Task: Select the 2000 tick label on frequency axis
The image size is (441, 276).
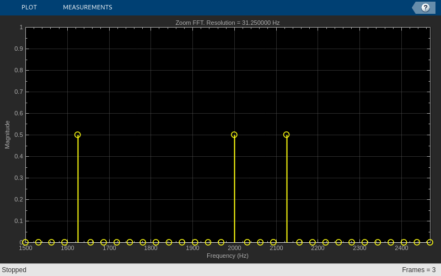Action: pos(234,248)
